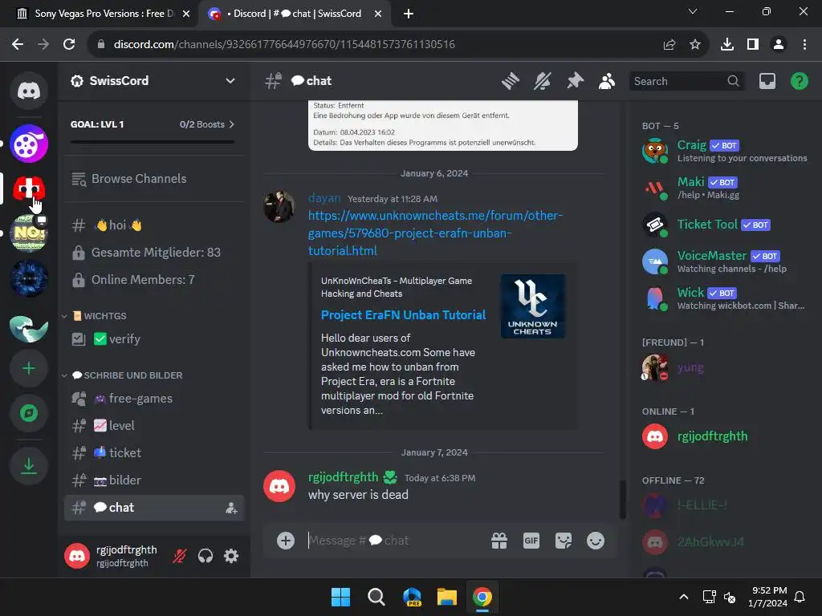Open the blue eye server icon

click(x=29, y=278)
